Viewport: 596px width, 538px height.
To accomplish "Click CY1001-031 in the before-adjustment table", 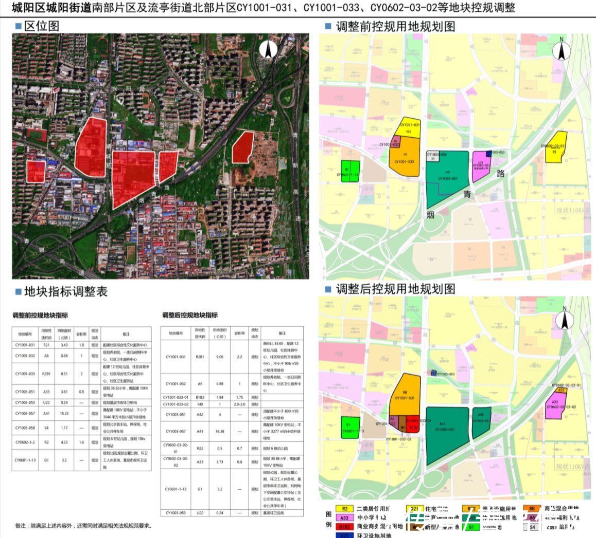I will (x=25, y=345).
